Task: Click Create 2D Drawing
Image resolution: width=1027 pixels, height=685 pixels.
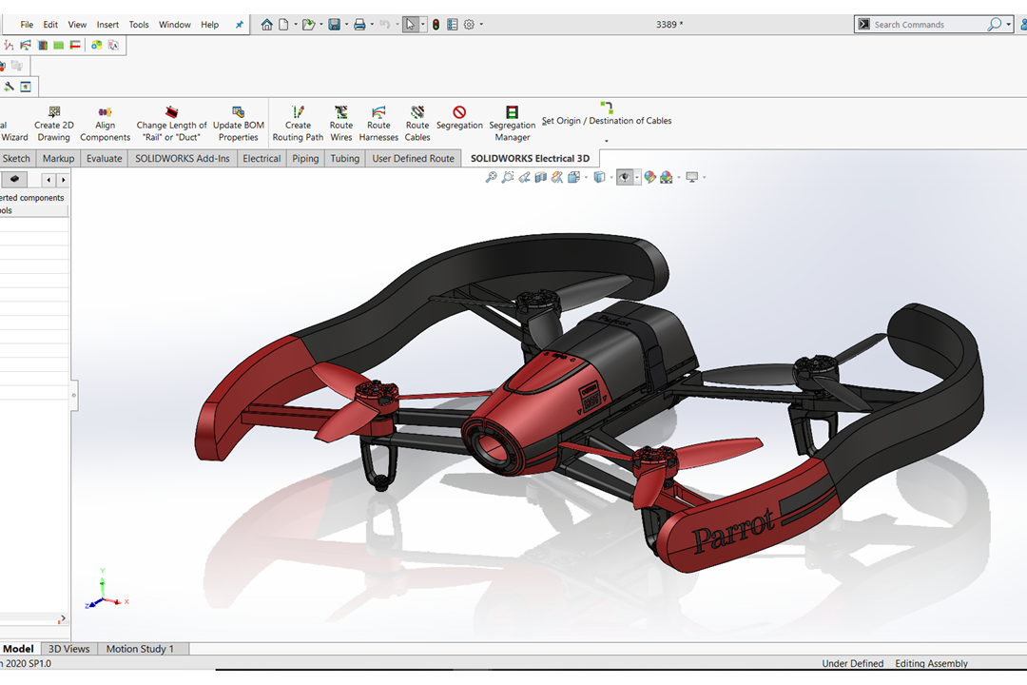Action: pyautogui.click(x=53, y=124)
